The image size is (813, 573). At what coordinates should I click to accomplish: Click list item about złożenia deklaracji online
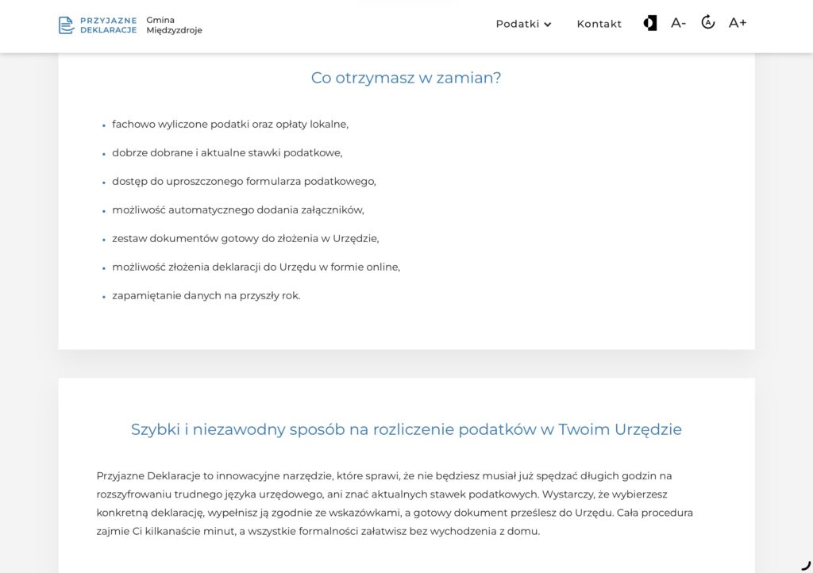pyautogui.click(x=256, y=267)
